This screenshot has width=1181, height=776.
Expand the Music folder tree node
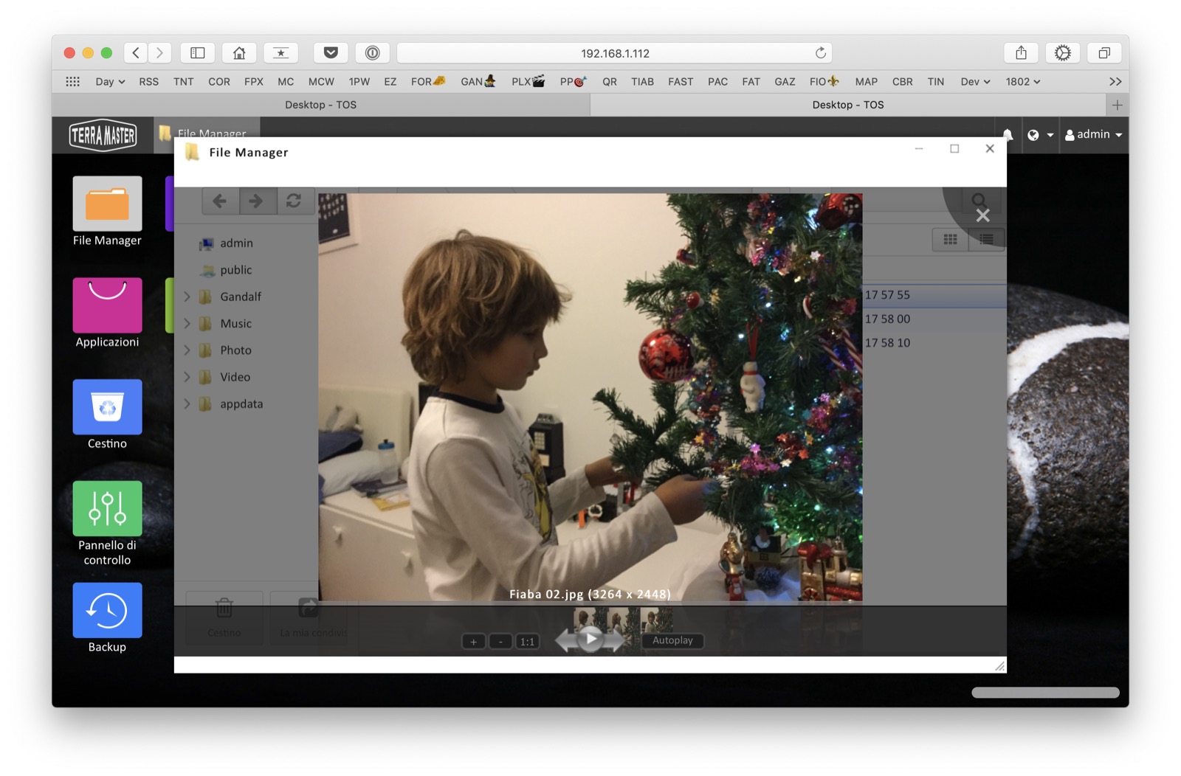[187, 323]
